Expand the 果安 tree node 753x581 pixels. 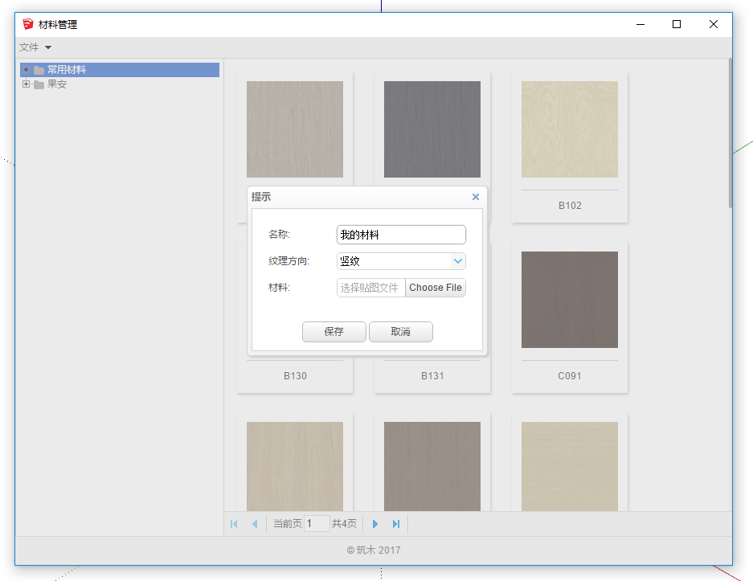26,84
